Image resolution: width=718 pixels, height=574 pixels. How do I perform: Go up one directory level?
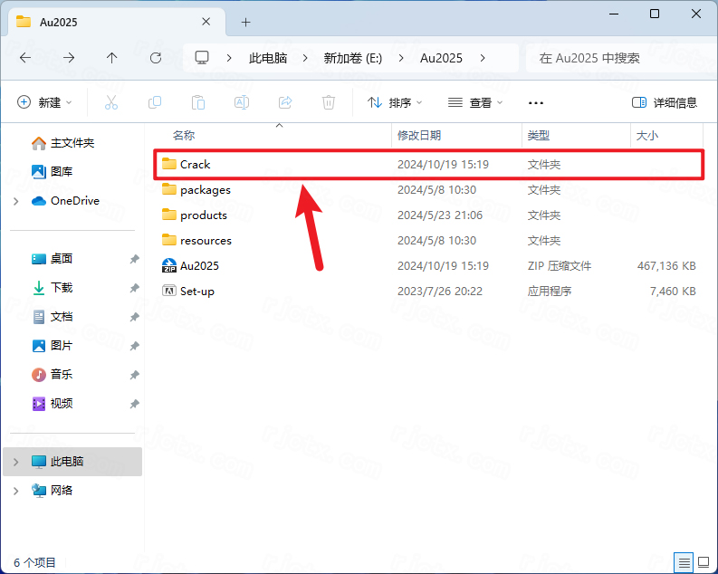(111, 57)
